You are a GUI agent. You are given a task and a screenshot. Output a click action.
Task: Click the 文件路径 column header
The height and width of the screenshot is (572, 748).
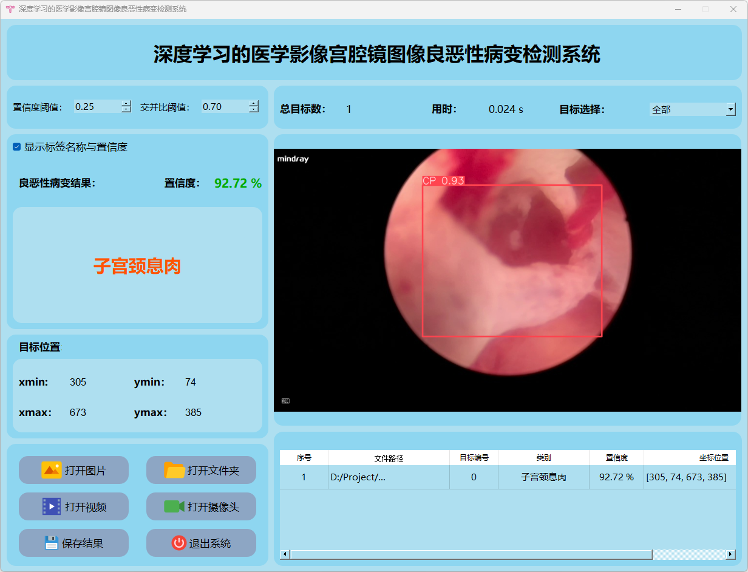389,458
